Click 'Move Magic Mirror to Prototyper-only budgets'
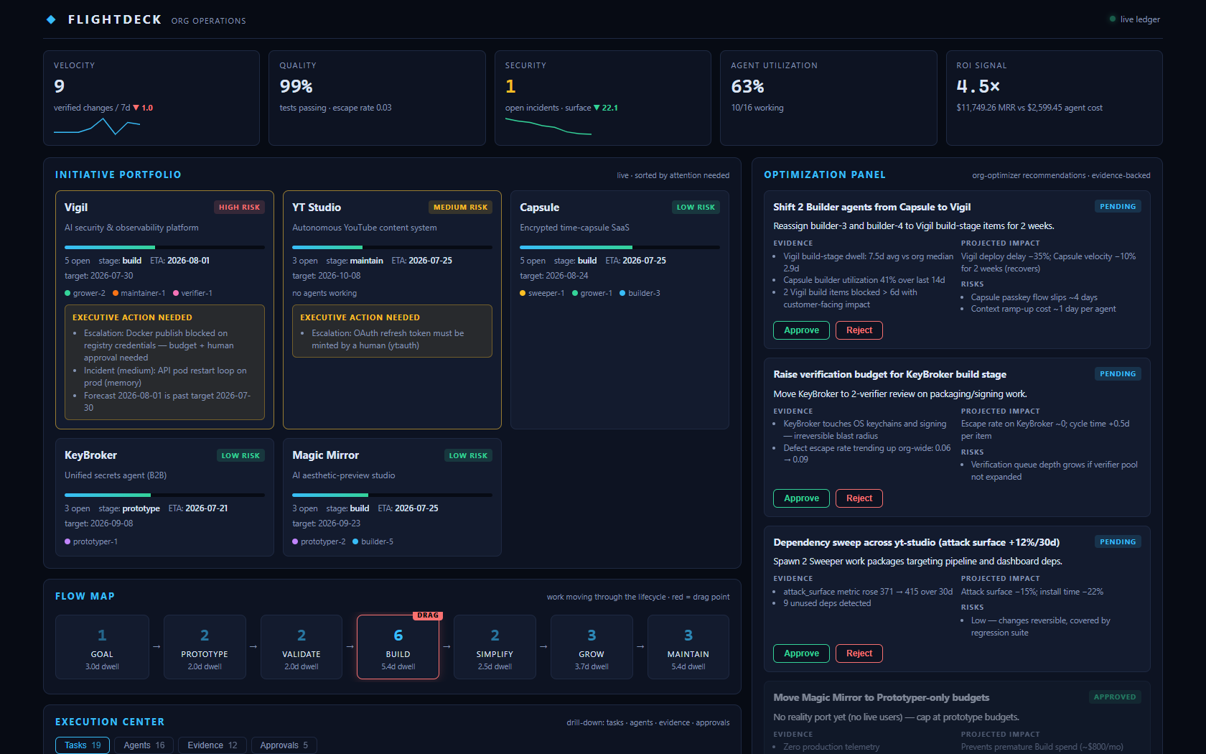The height and width of the screenshot is (754, 1206). 881,697
